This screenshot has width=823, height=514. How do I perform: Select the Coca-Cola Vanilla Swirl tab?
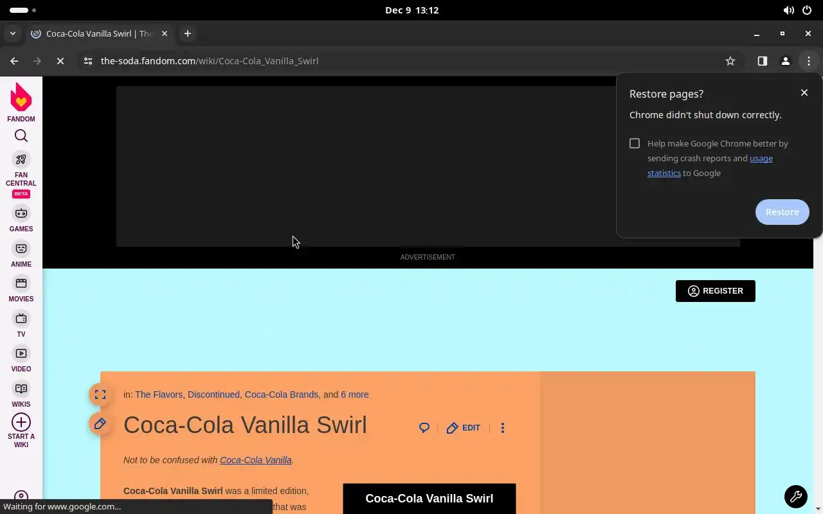(100, 33)
